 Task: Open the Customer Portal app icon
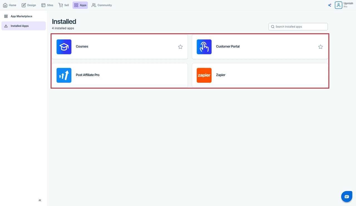pyautogui.click(x=204, y=47)
